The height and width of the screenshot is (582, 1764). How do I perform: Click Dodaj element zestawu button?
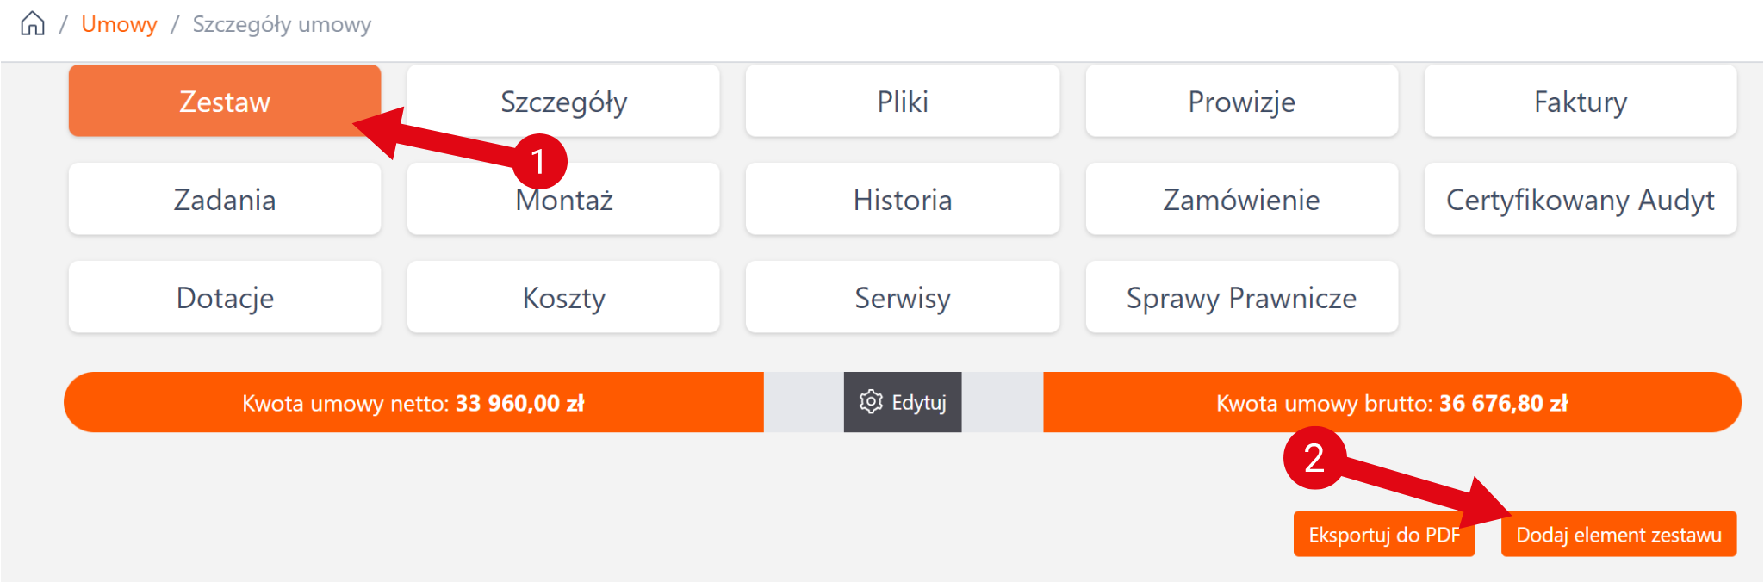[1618, 535]
